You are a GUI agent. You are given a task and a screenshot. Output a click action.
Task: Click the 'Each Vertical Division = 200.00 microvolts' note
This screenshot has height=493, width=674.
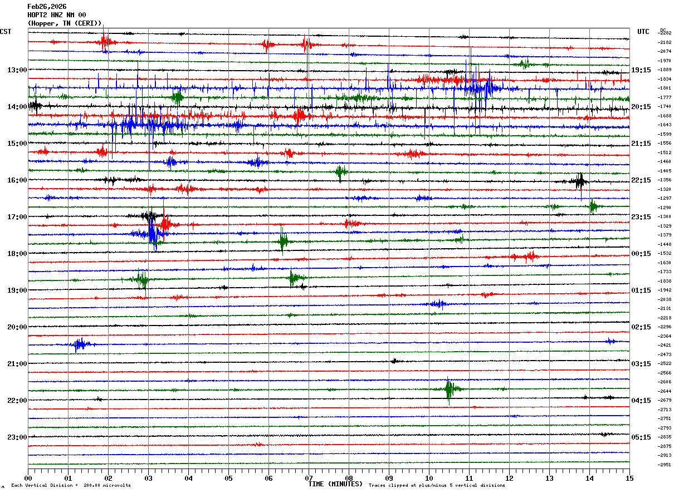tap(71, 486)
